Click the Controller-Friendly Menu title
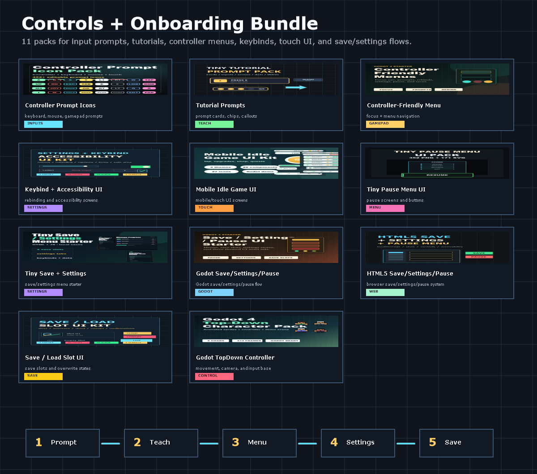The width and height of the screenshot is (537, 474). (404, 106)
